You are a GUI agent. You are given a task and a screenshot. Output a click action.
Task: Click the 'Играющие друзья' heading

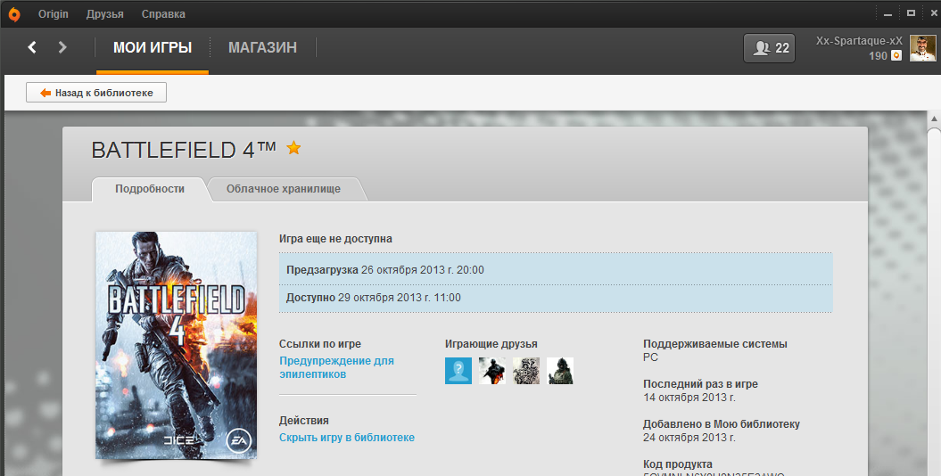click(x=491, y=344)
